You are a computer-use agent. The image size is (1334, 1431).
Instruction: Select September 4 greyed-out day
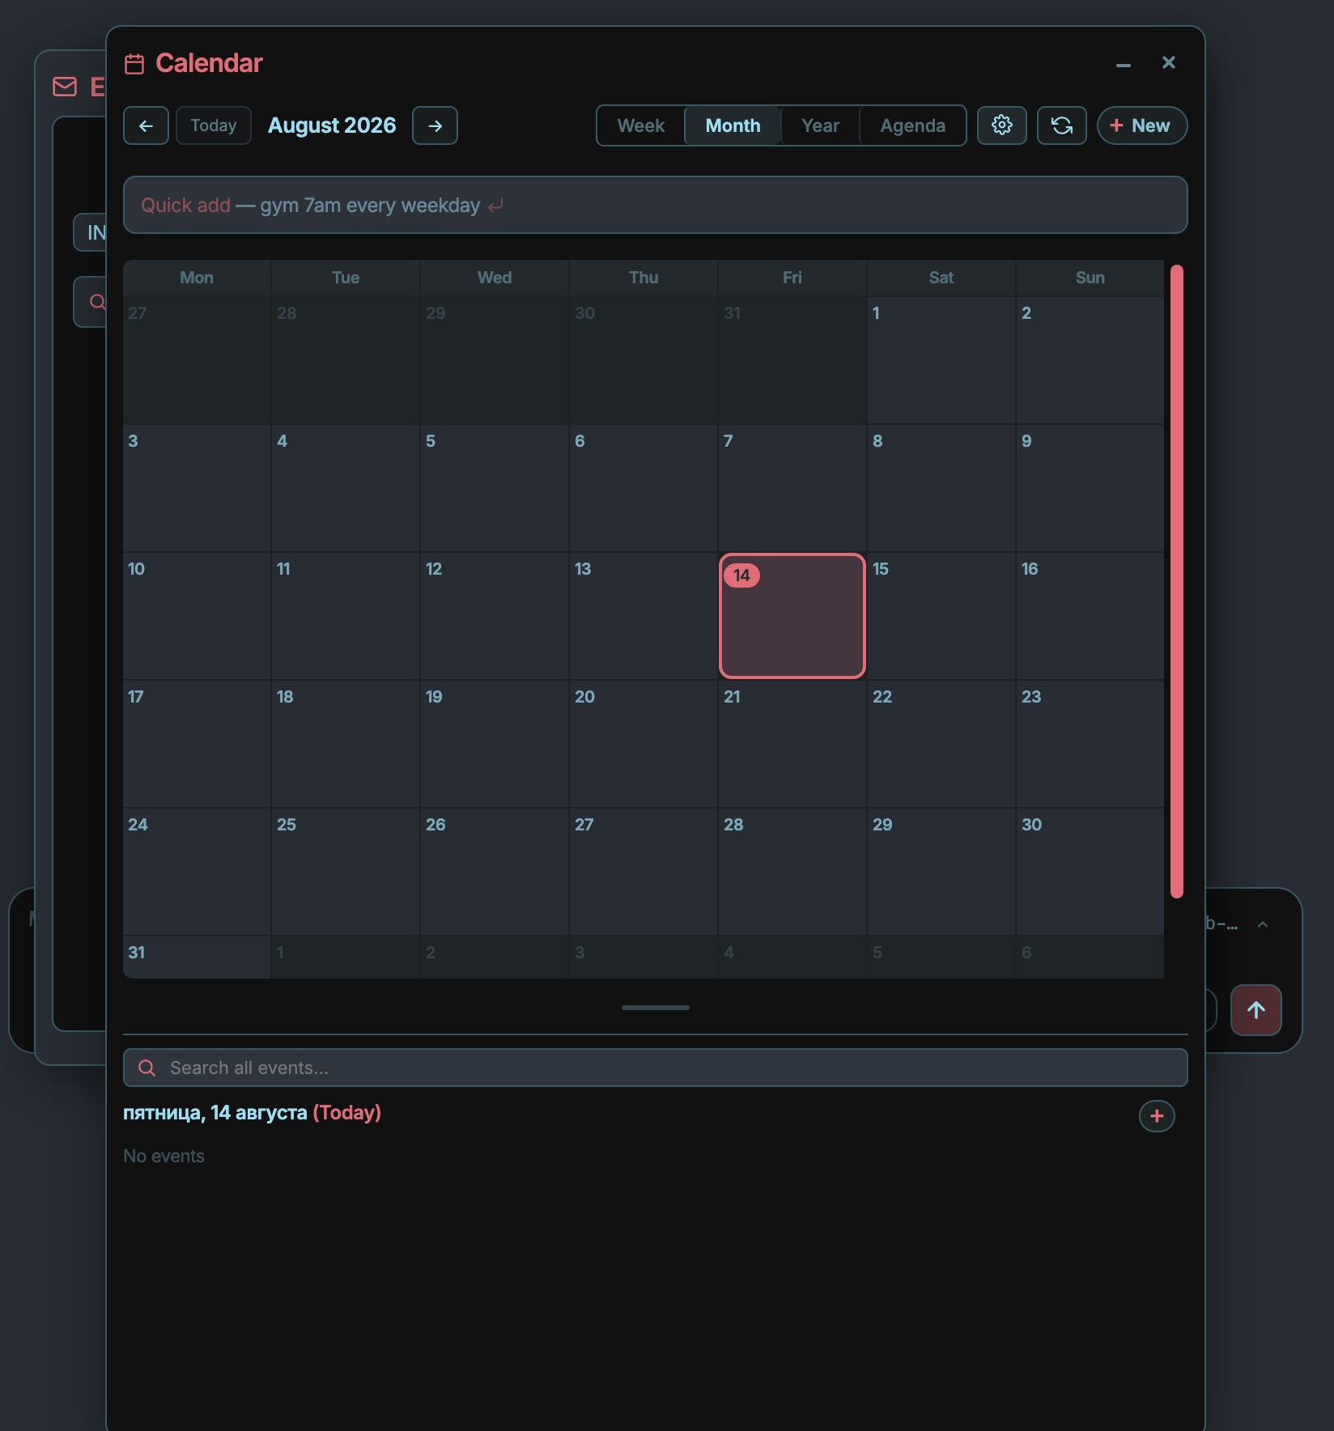tap(792, 958)
